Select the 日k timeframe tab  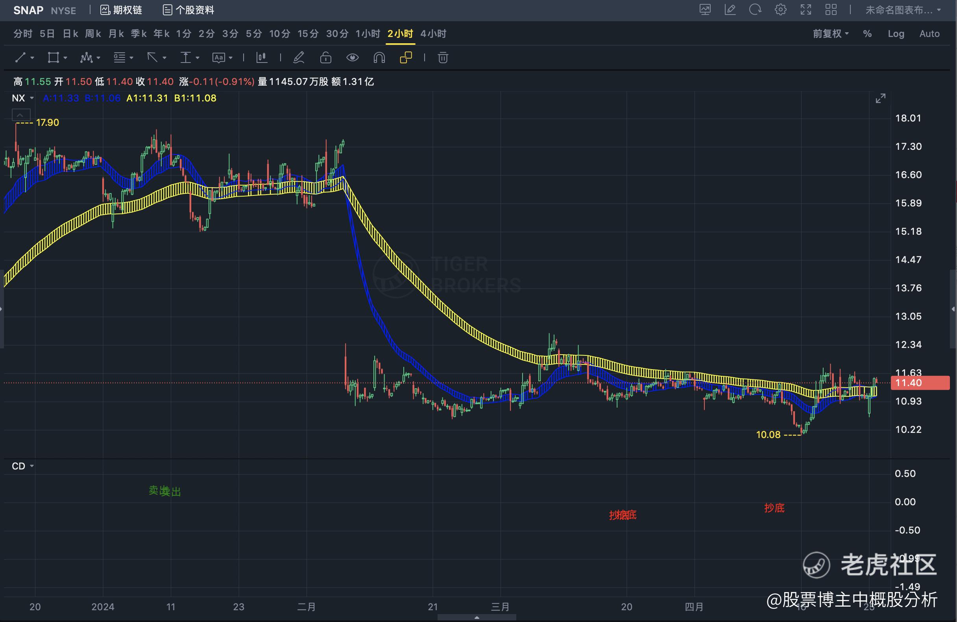[70, 34]
